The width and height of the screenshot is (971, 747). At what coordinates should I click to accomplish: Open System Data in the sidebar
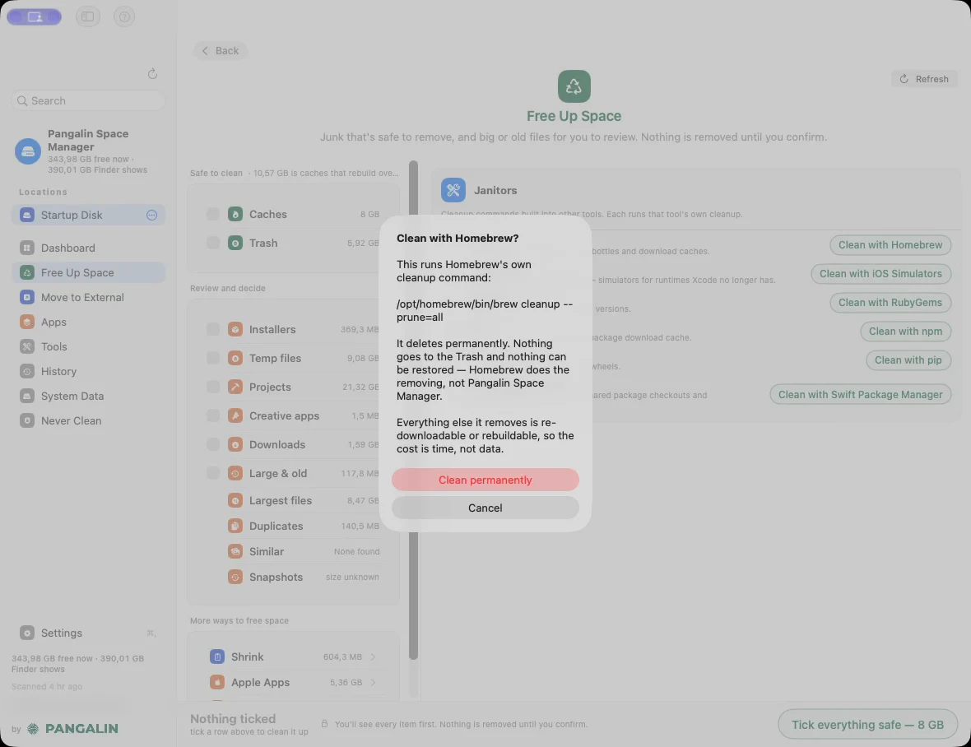point(88,396)
